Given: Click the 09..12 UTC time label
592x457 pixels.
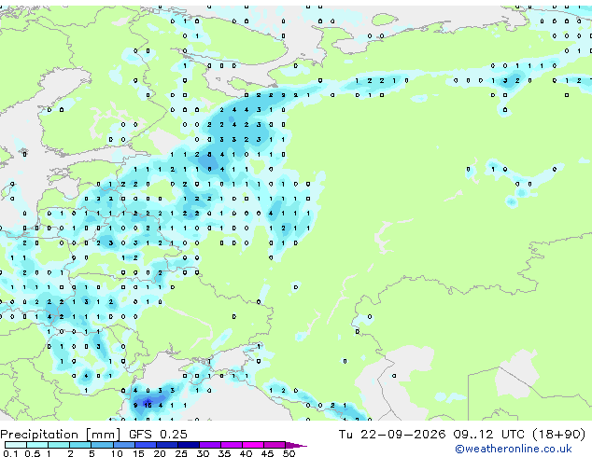Looking at the screenshot, I should tap(489, 434).
